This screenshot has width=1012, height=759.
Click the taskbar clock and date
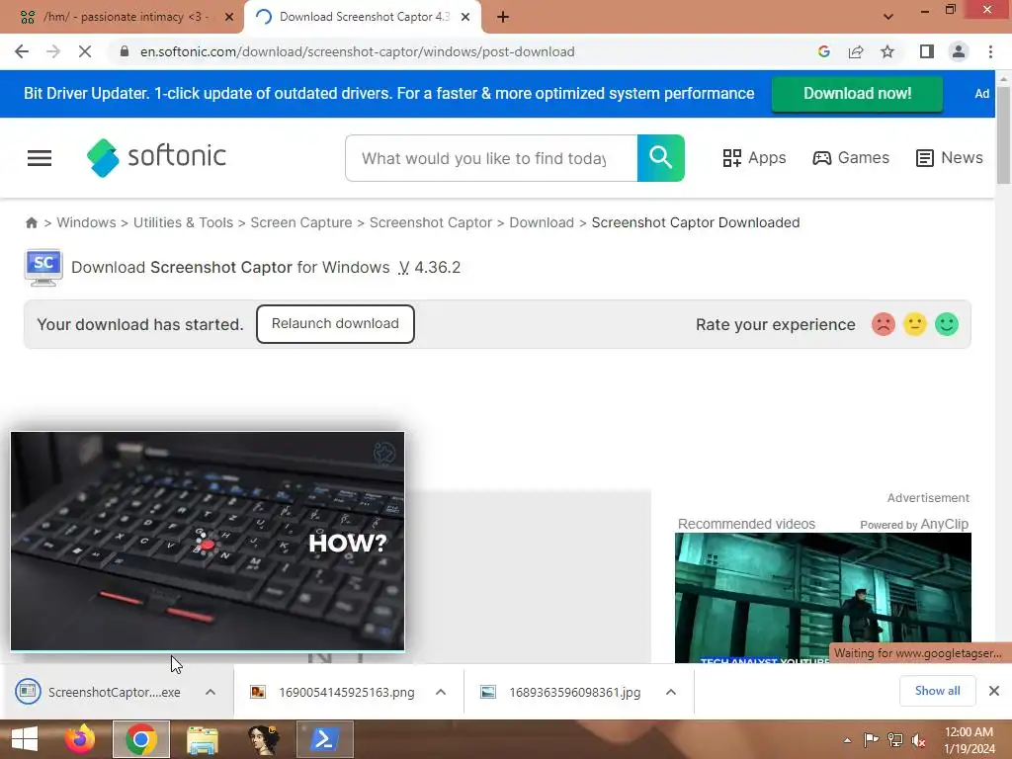click(969, 740)
